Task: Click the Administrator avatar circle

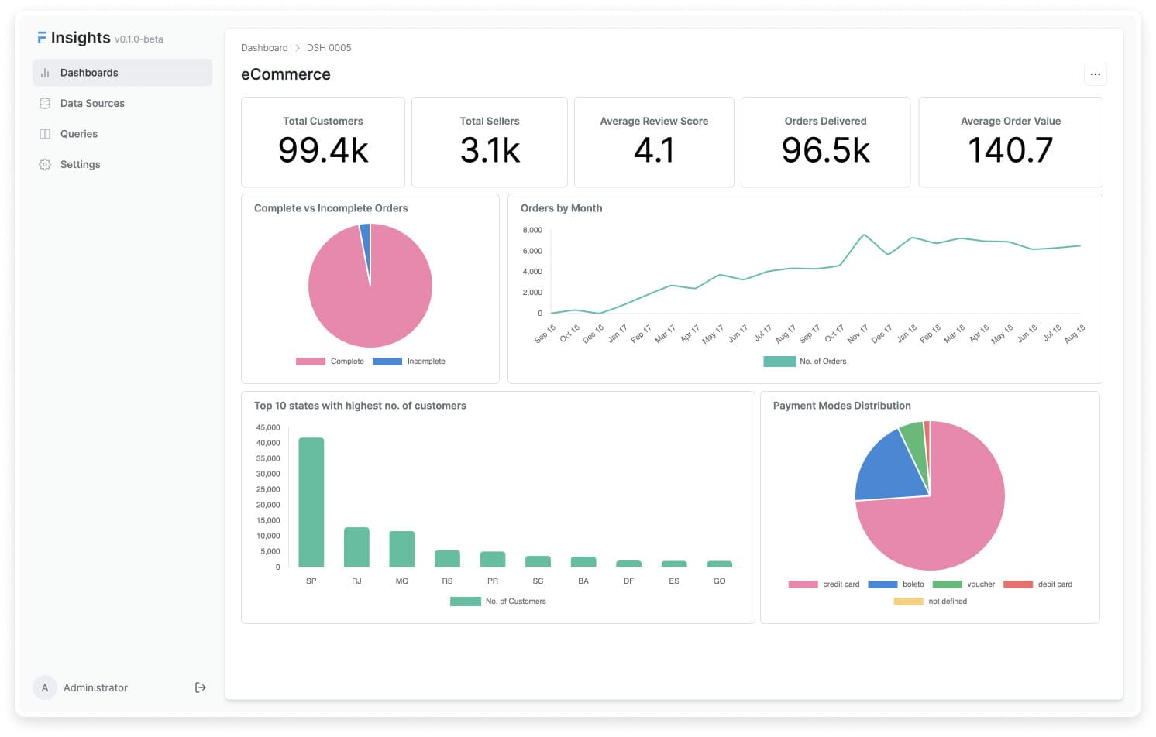Action: pyautogui.click(x=45, y=687)
